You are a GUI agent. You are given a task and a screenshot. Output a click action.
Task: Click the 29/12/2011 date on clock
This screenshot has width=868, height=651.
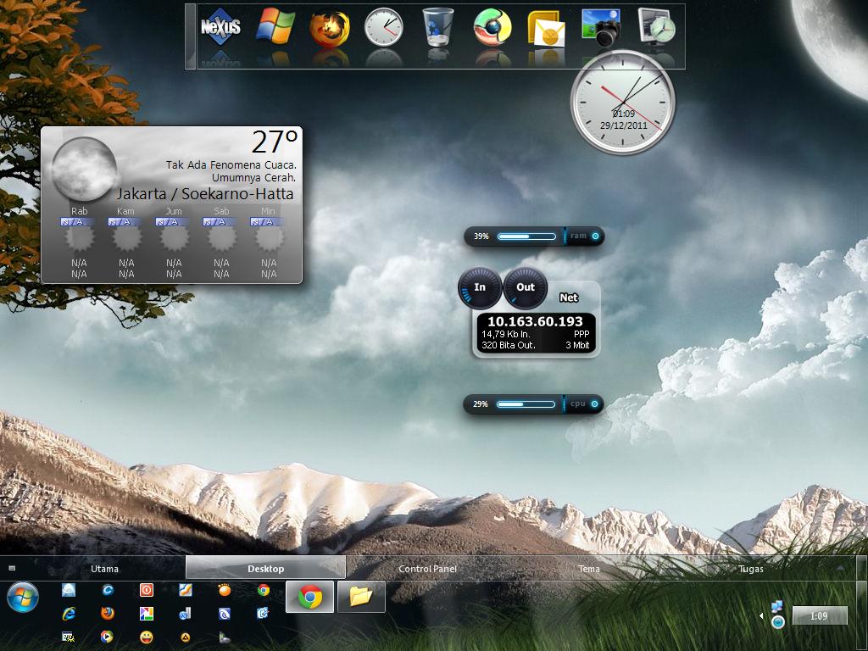623,125
